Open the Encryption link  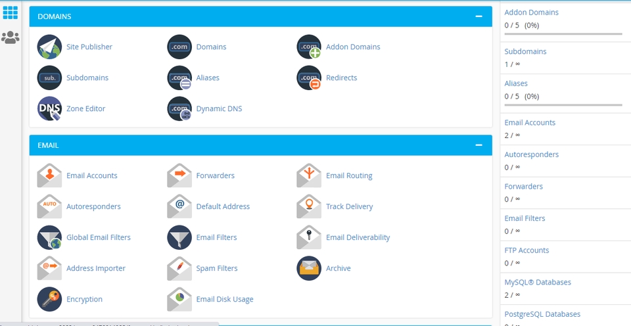(x=85, y=299)
